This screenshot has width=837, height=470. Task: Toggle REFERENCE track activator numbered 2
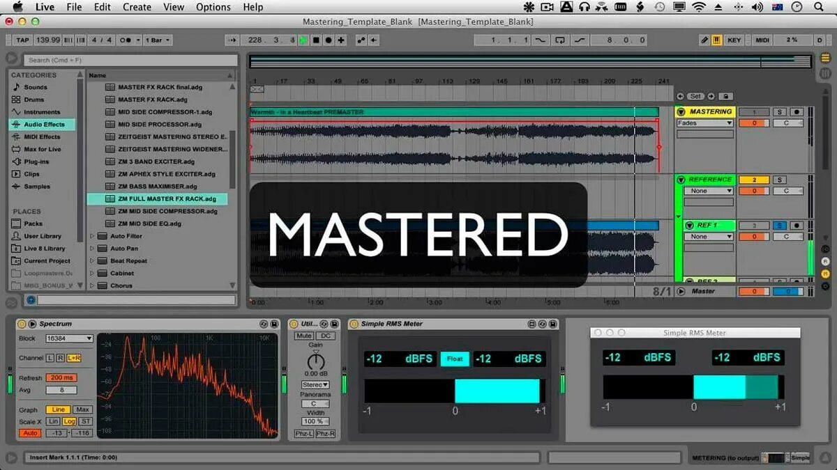754,180
